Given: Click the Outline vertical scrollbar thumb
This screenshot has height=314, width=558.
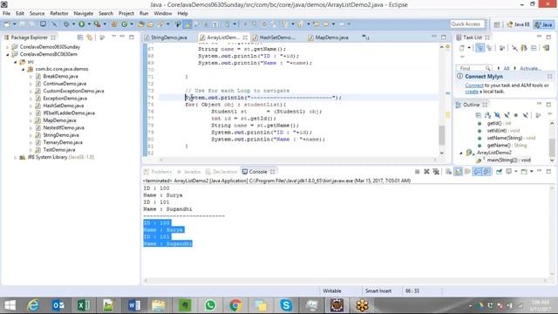Looking at the screenshot, I should (x=552, y=147).
